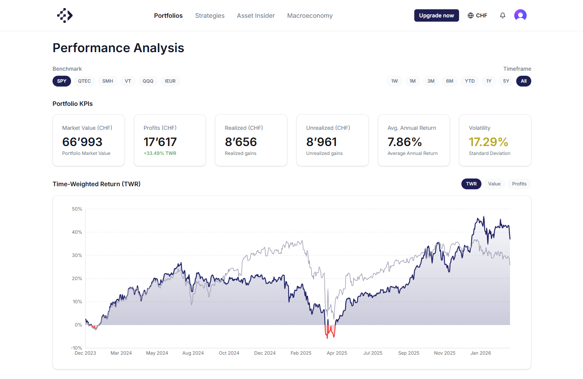Open the profile avatar menu
583x379 pixels.
pos(520,15)
